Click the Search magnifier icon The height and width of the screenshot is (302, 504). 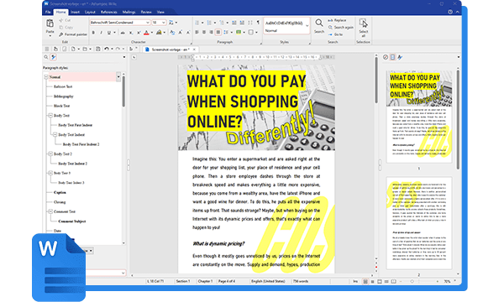point(319,23)
